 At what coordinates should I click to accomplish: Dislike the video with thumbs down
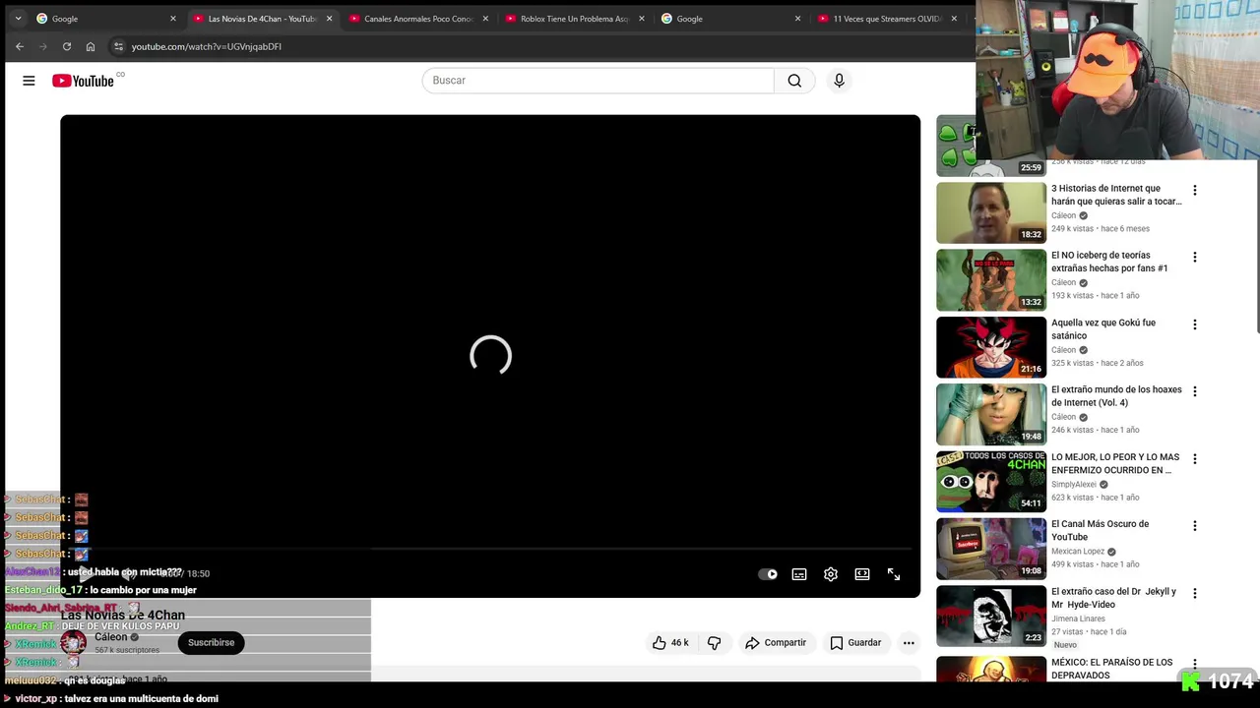coord(715,643)
